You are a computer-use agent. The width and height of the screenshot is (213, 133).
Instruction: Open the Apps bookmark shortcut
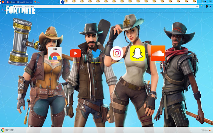tap(5, 10)
